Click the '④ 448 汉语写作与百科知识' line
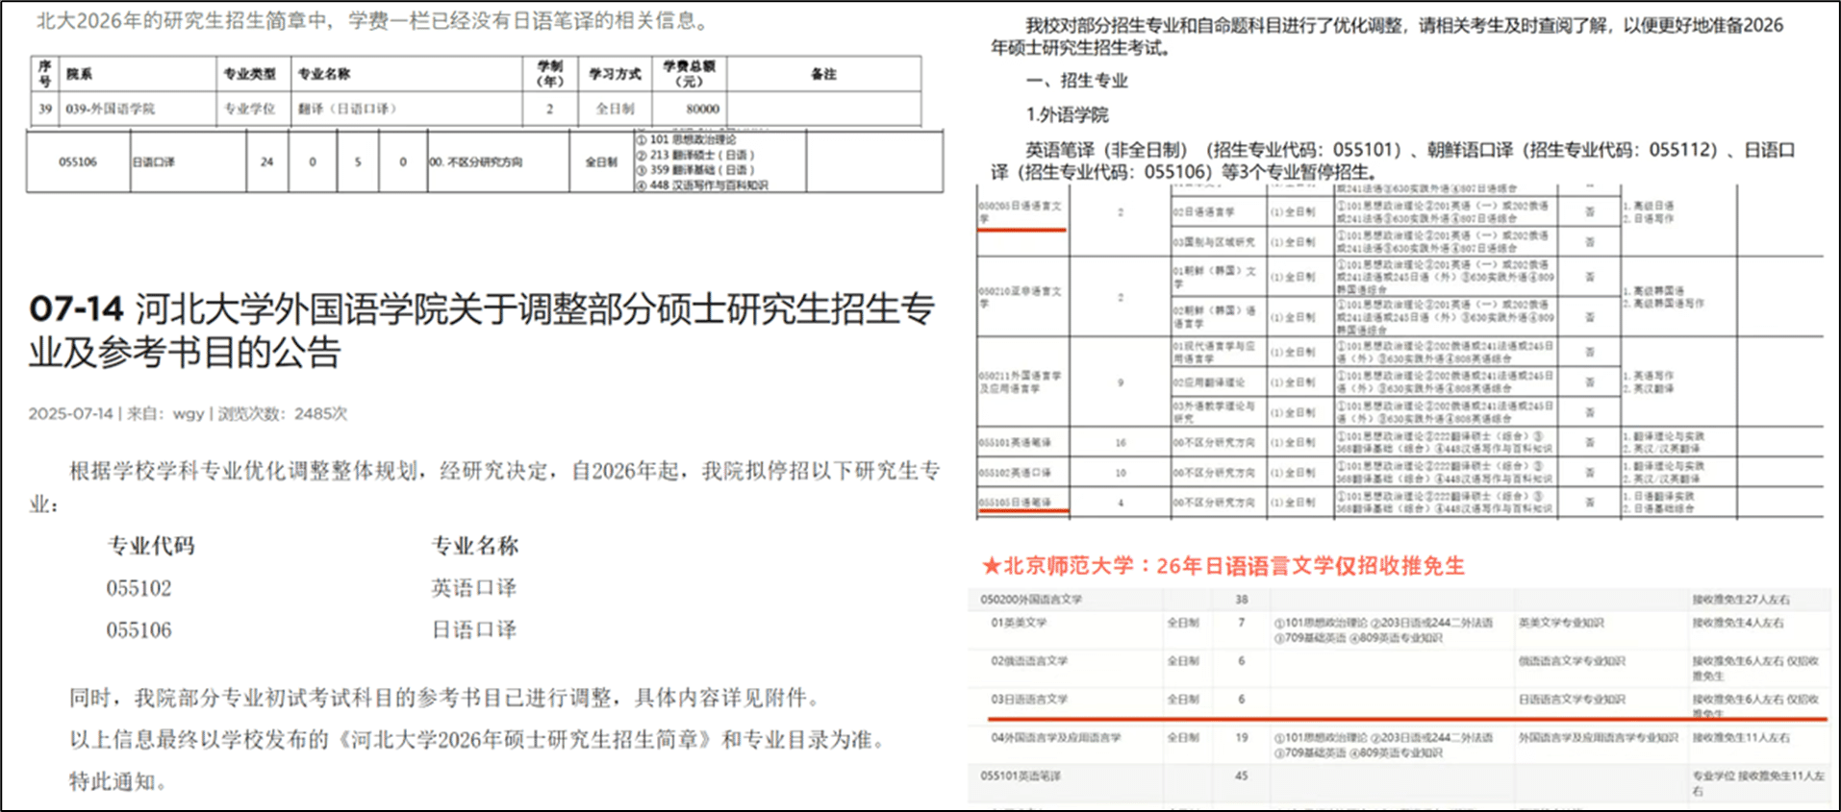This screenshot has height=812, width=1841. click(x=701, y=185)
